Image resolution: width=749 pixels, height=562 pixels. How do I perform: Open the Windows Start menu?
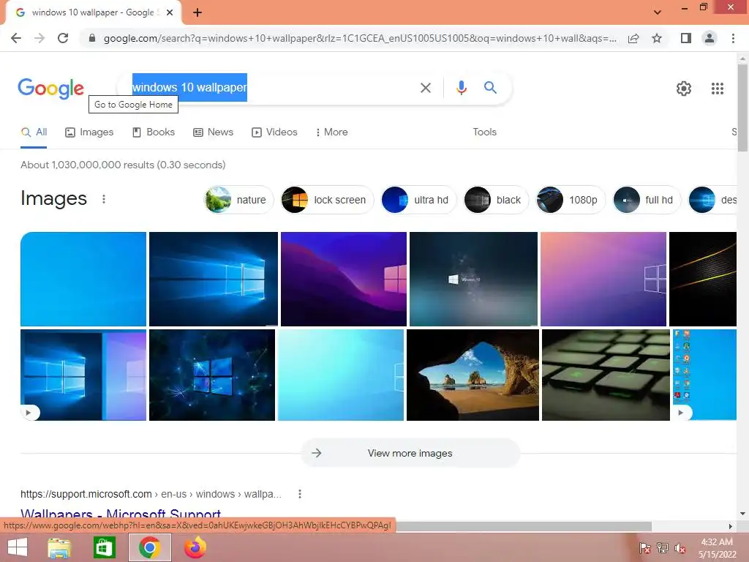click(x=18, y=547)
